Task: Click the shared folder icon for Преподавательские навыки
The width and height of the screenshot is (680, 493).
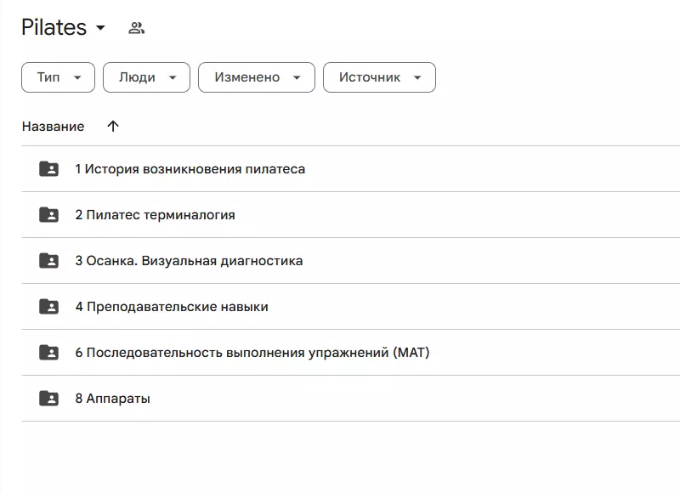Action: coord(48,306)
